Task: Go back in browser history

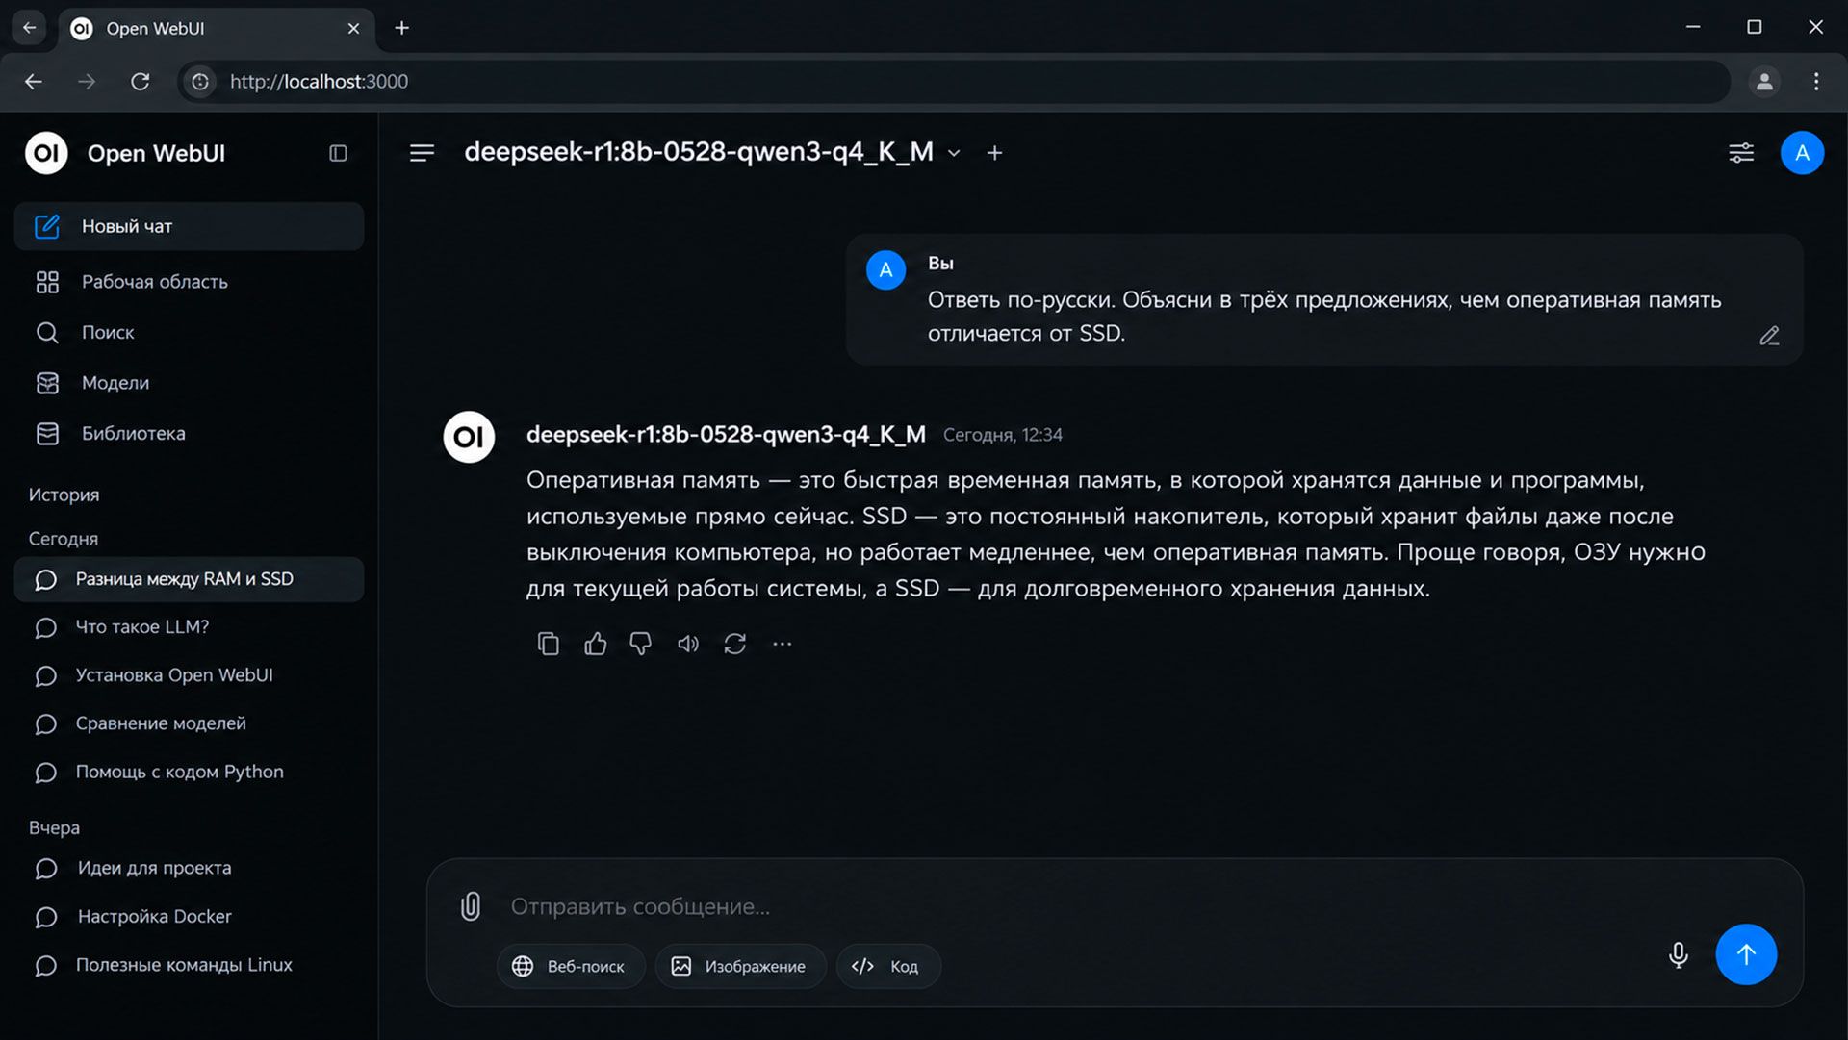Action: coord(34,82)
